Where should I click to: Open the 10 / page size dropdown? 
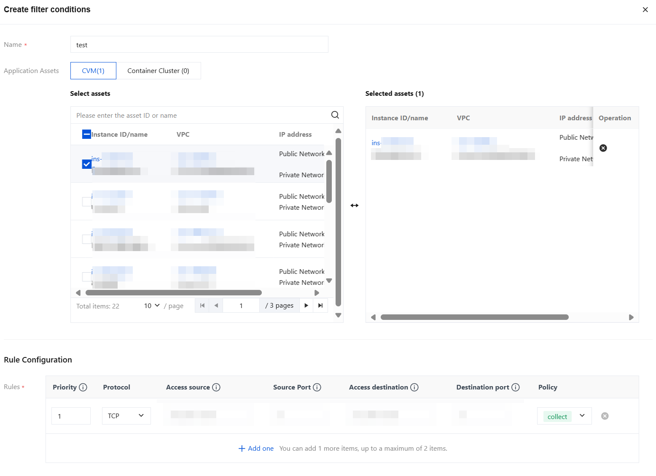click(x=152, y=306)
